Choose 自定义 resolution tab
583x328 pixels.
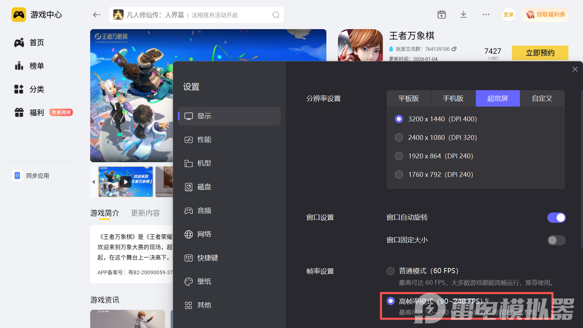(542, 98)
